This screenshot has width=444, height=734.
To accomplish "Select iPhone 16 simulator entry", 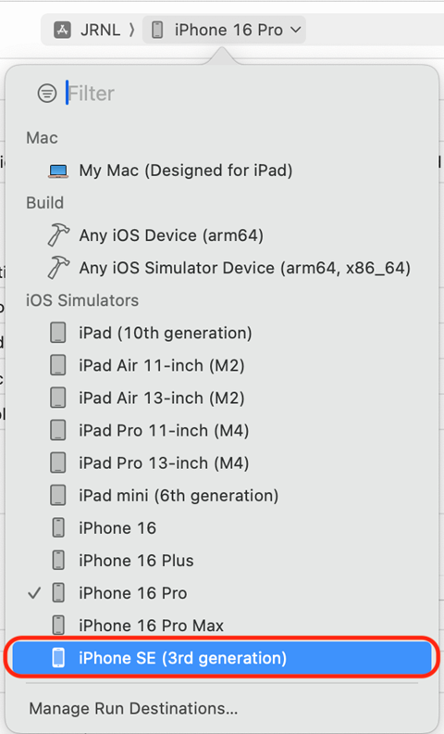I will (222, 528).
